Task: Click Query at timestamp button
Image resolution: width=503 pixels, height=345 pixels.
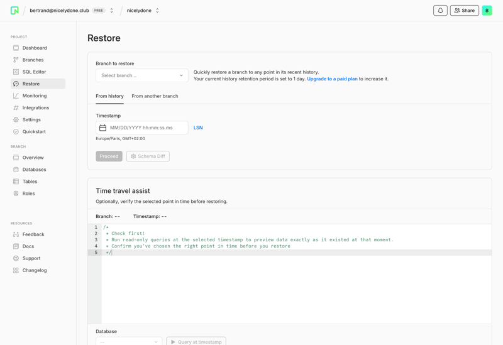Action: point(196,341)
